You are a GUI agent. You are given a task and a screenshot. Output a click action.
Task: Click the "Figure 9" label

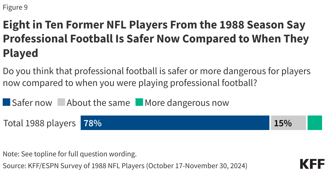pyautogui.click(x=15, y=8)
